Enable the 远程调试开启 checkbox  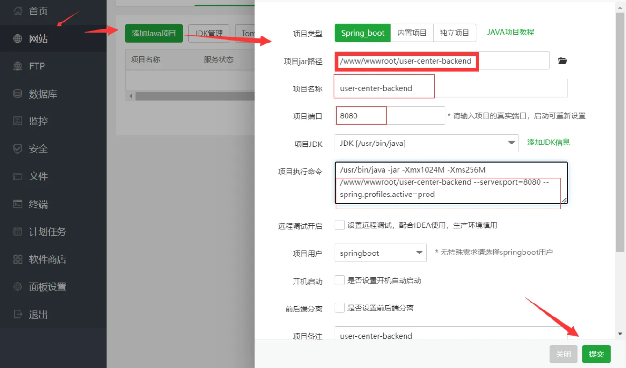point(340,225)
